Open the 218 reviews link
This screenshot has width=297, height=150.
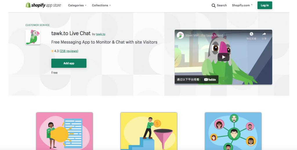pos(69,51)
